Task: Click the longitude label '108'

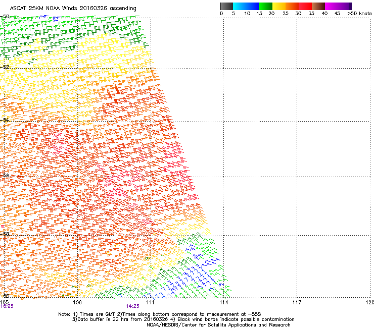Action: click(77, 302)
